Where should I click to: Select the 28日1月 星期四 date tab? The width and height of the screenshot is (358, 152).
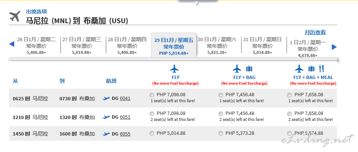[x=127, y=46]
